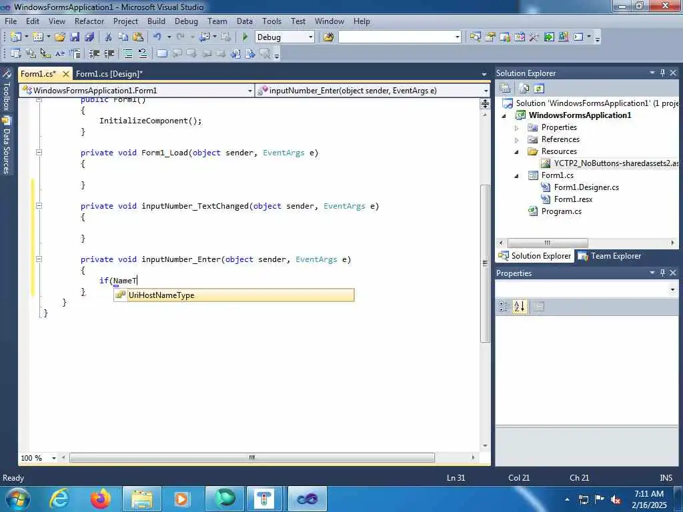Select the Solution Explorer bottom tab

535,256
